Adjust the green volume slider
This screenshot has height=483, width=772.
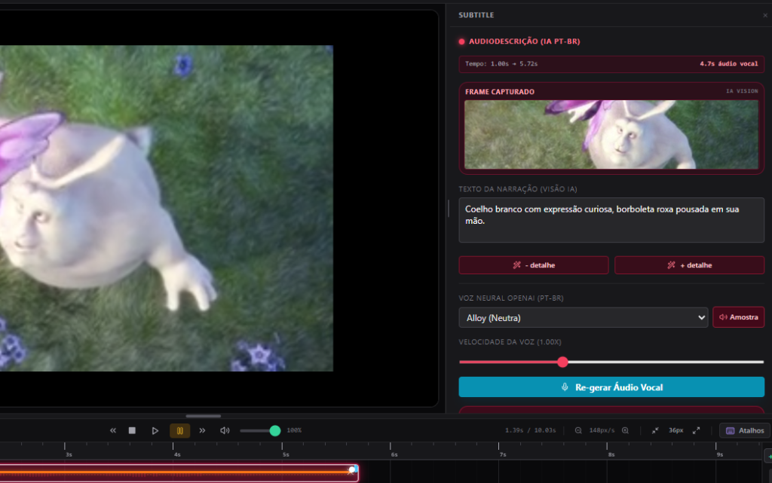[274, 431]
